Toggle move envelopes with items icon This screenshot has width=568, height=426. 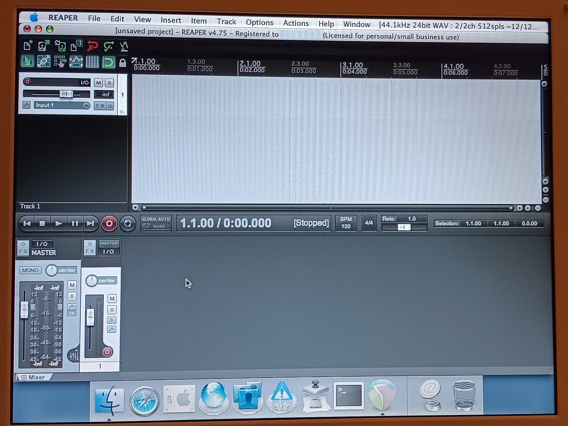click(76, 62)
